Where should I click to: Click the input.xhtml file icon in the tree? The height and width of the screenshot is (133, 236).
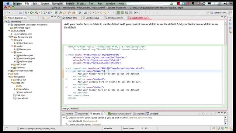coord(15,98)
